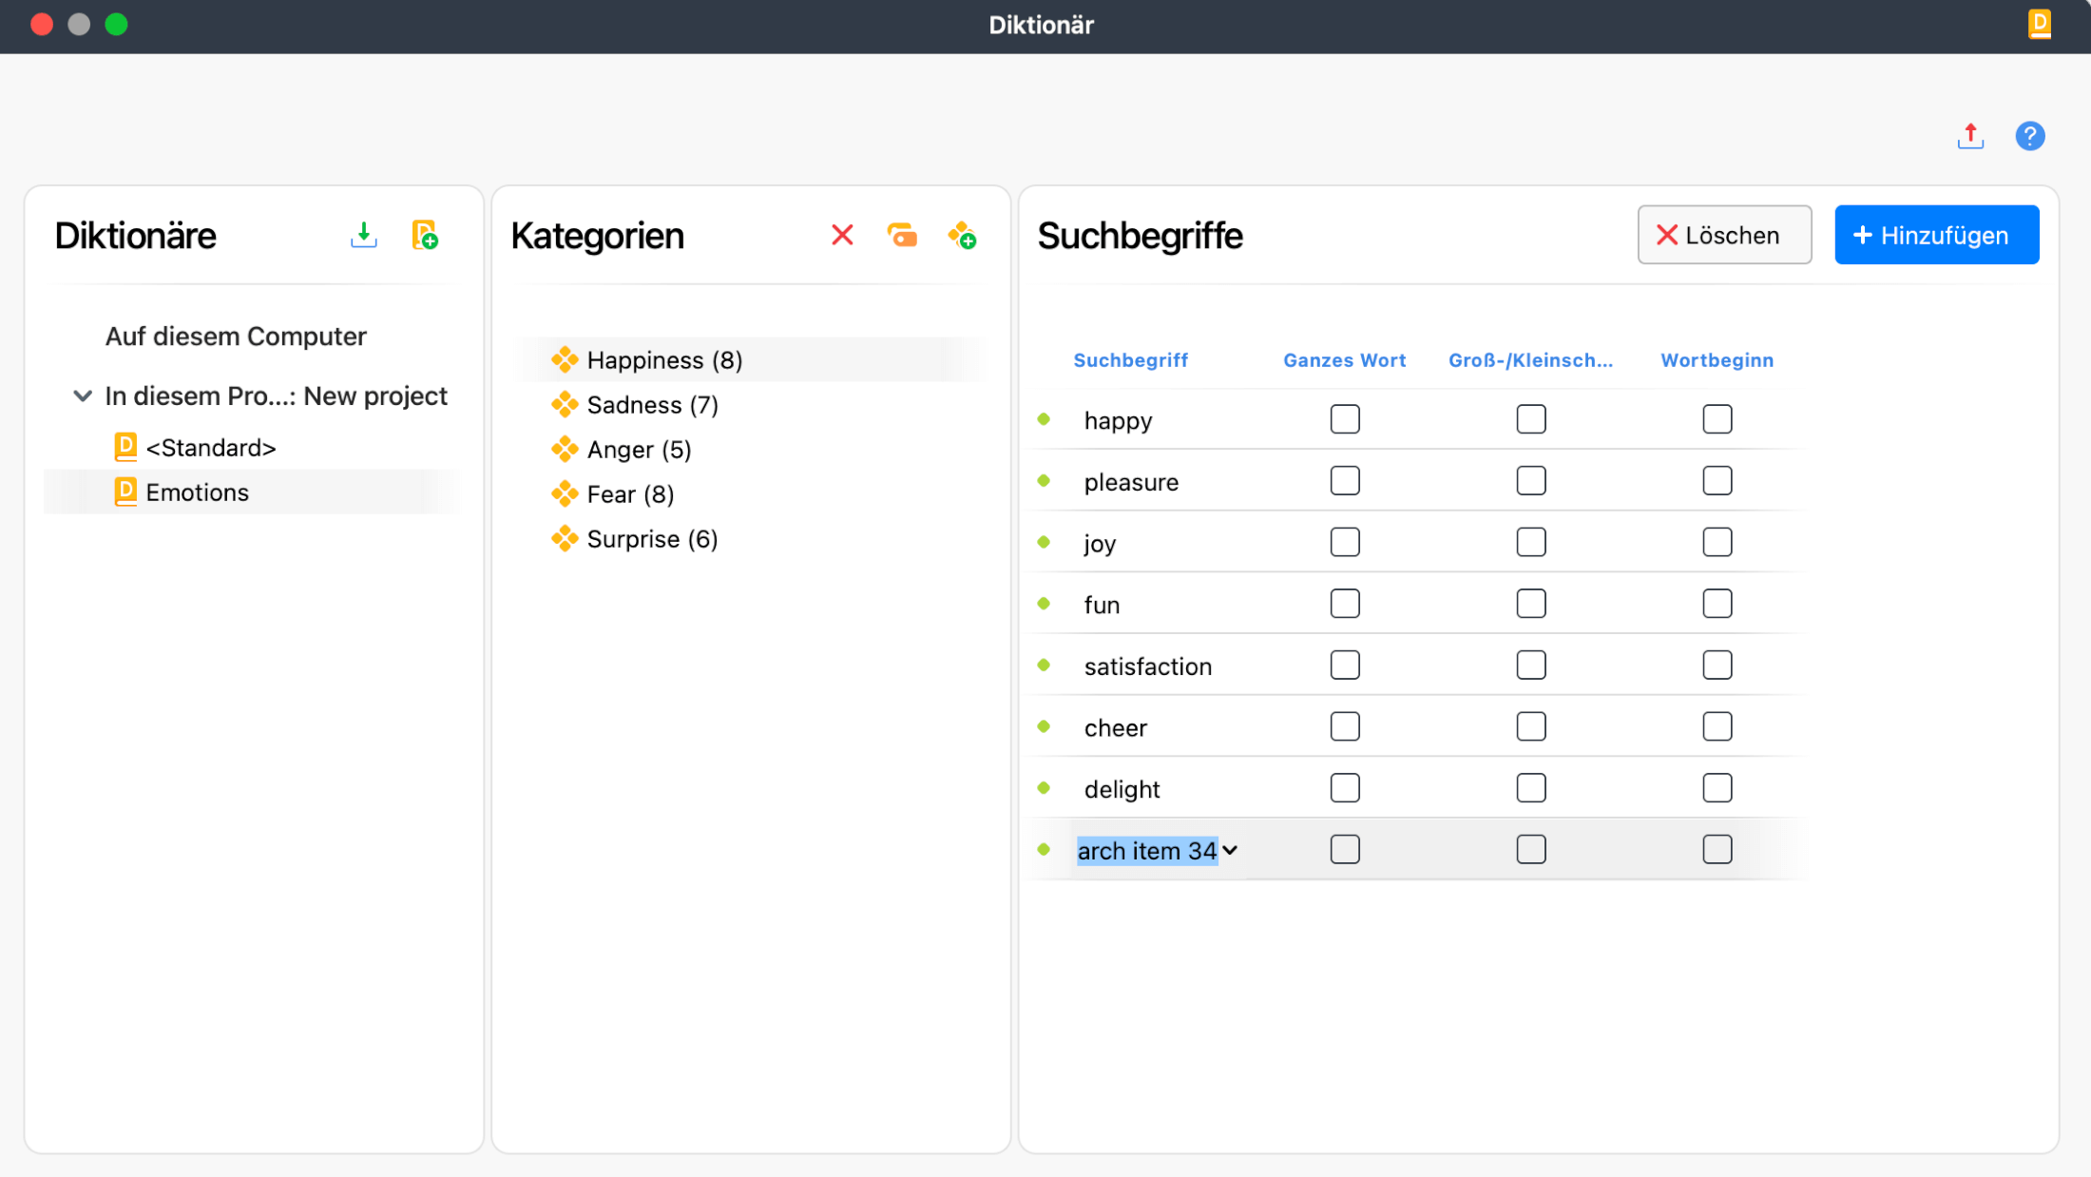Click the Diktionär app icon in title bar

tap(2038, 25)
